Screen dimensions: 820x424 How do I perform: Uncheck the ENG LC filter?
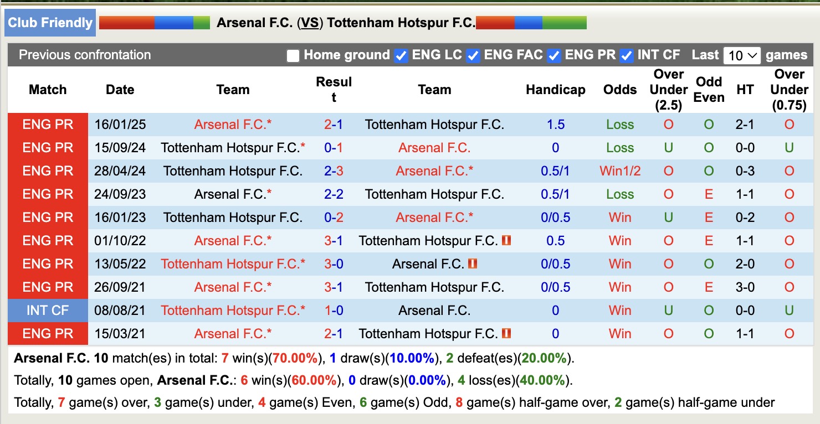pos(401,55)
